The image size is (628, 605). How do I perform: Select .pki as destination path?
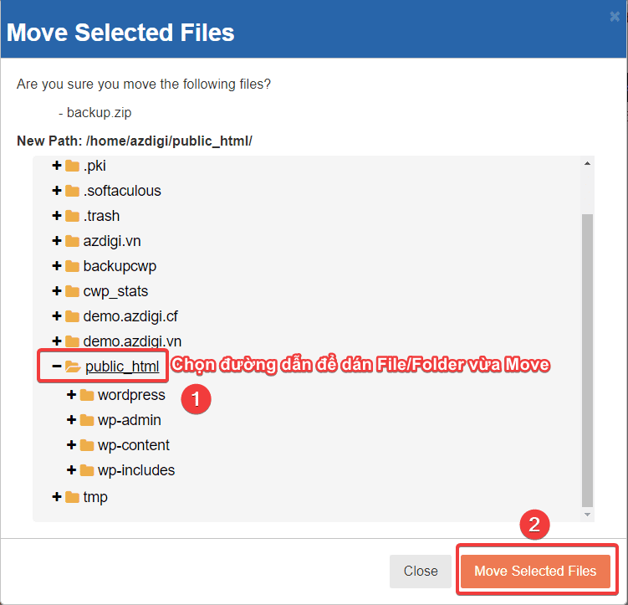94,166
